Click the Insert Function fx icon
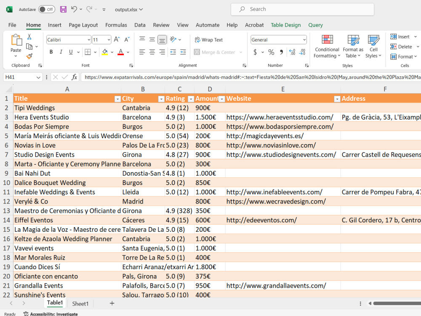The image size is (421, 316). coord(75,78)
